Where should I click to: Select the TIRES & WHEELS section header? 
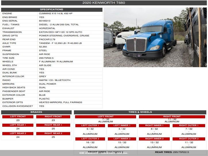(140, 112)
